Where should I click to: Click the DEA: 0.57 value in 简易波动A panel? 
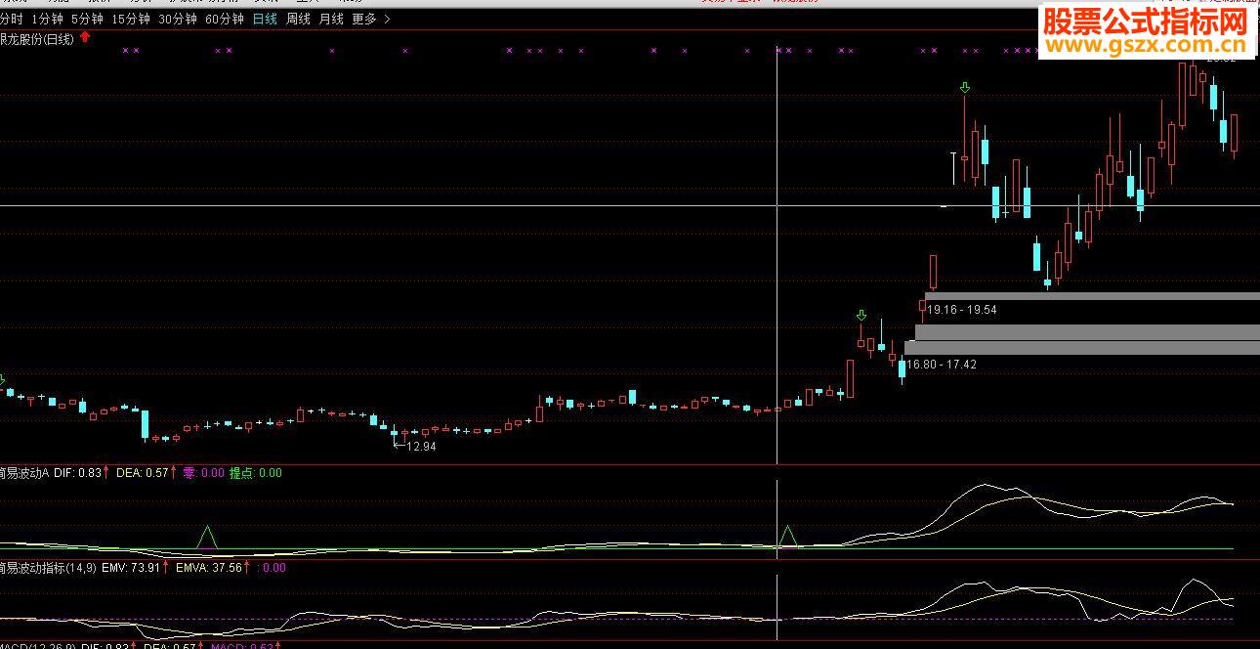click(143, 473)
